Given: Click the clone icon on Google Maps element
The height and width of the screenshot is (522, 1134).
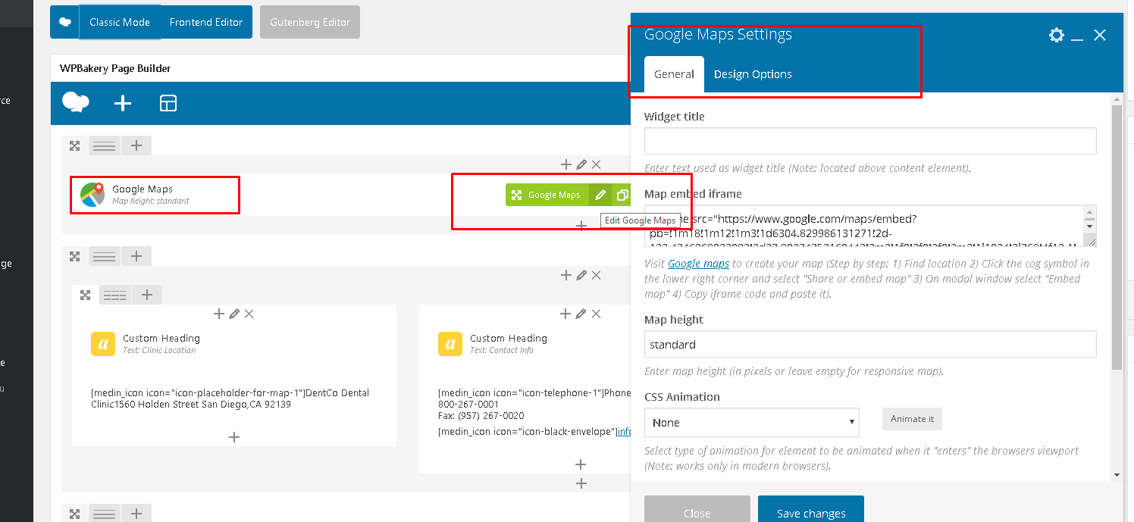Looking at the screenshot, I should click(622, 195).
